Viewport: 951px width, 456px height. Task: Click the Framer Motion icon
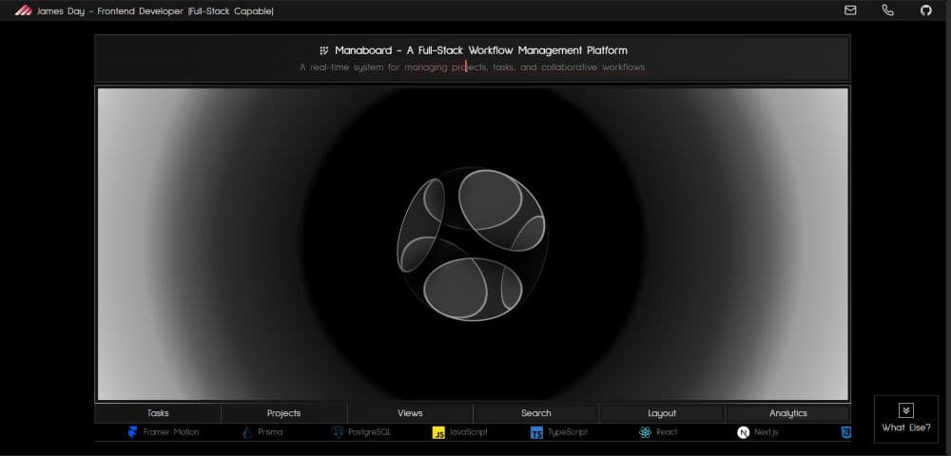coord(132,432)
